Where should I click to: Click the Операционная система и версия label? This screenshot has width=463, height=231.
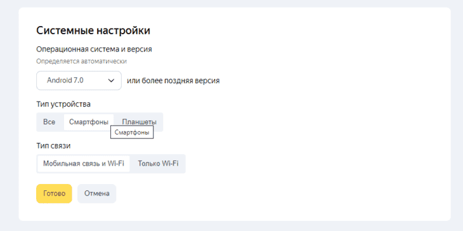click(95, 49)
